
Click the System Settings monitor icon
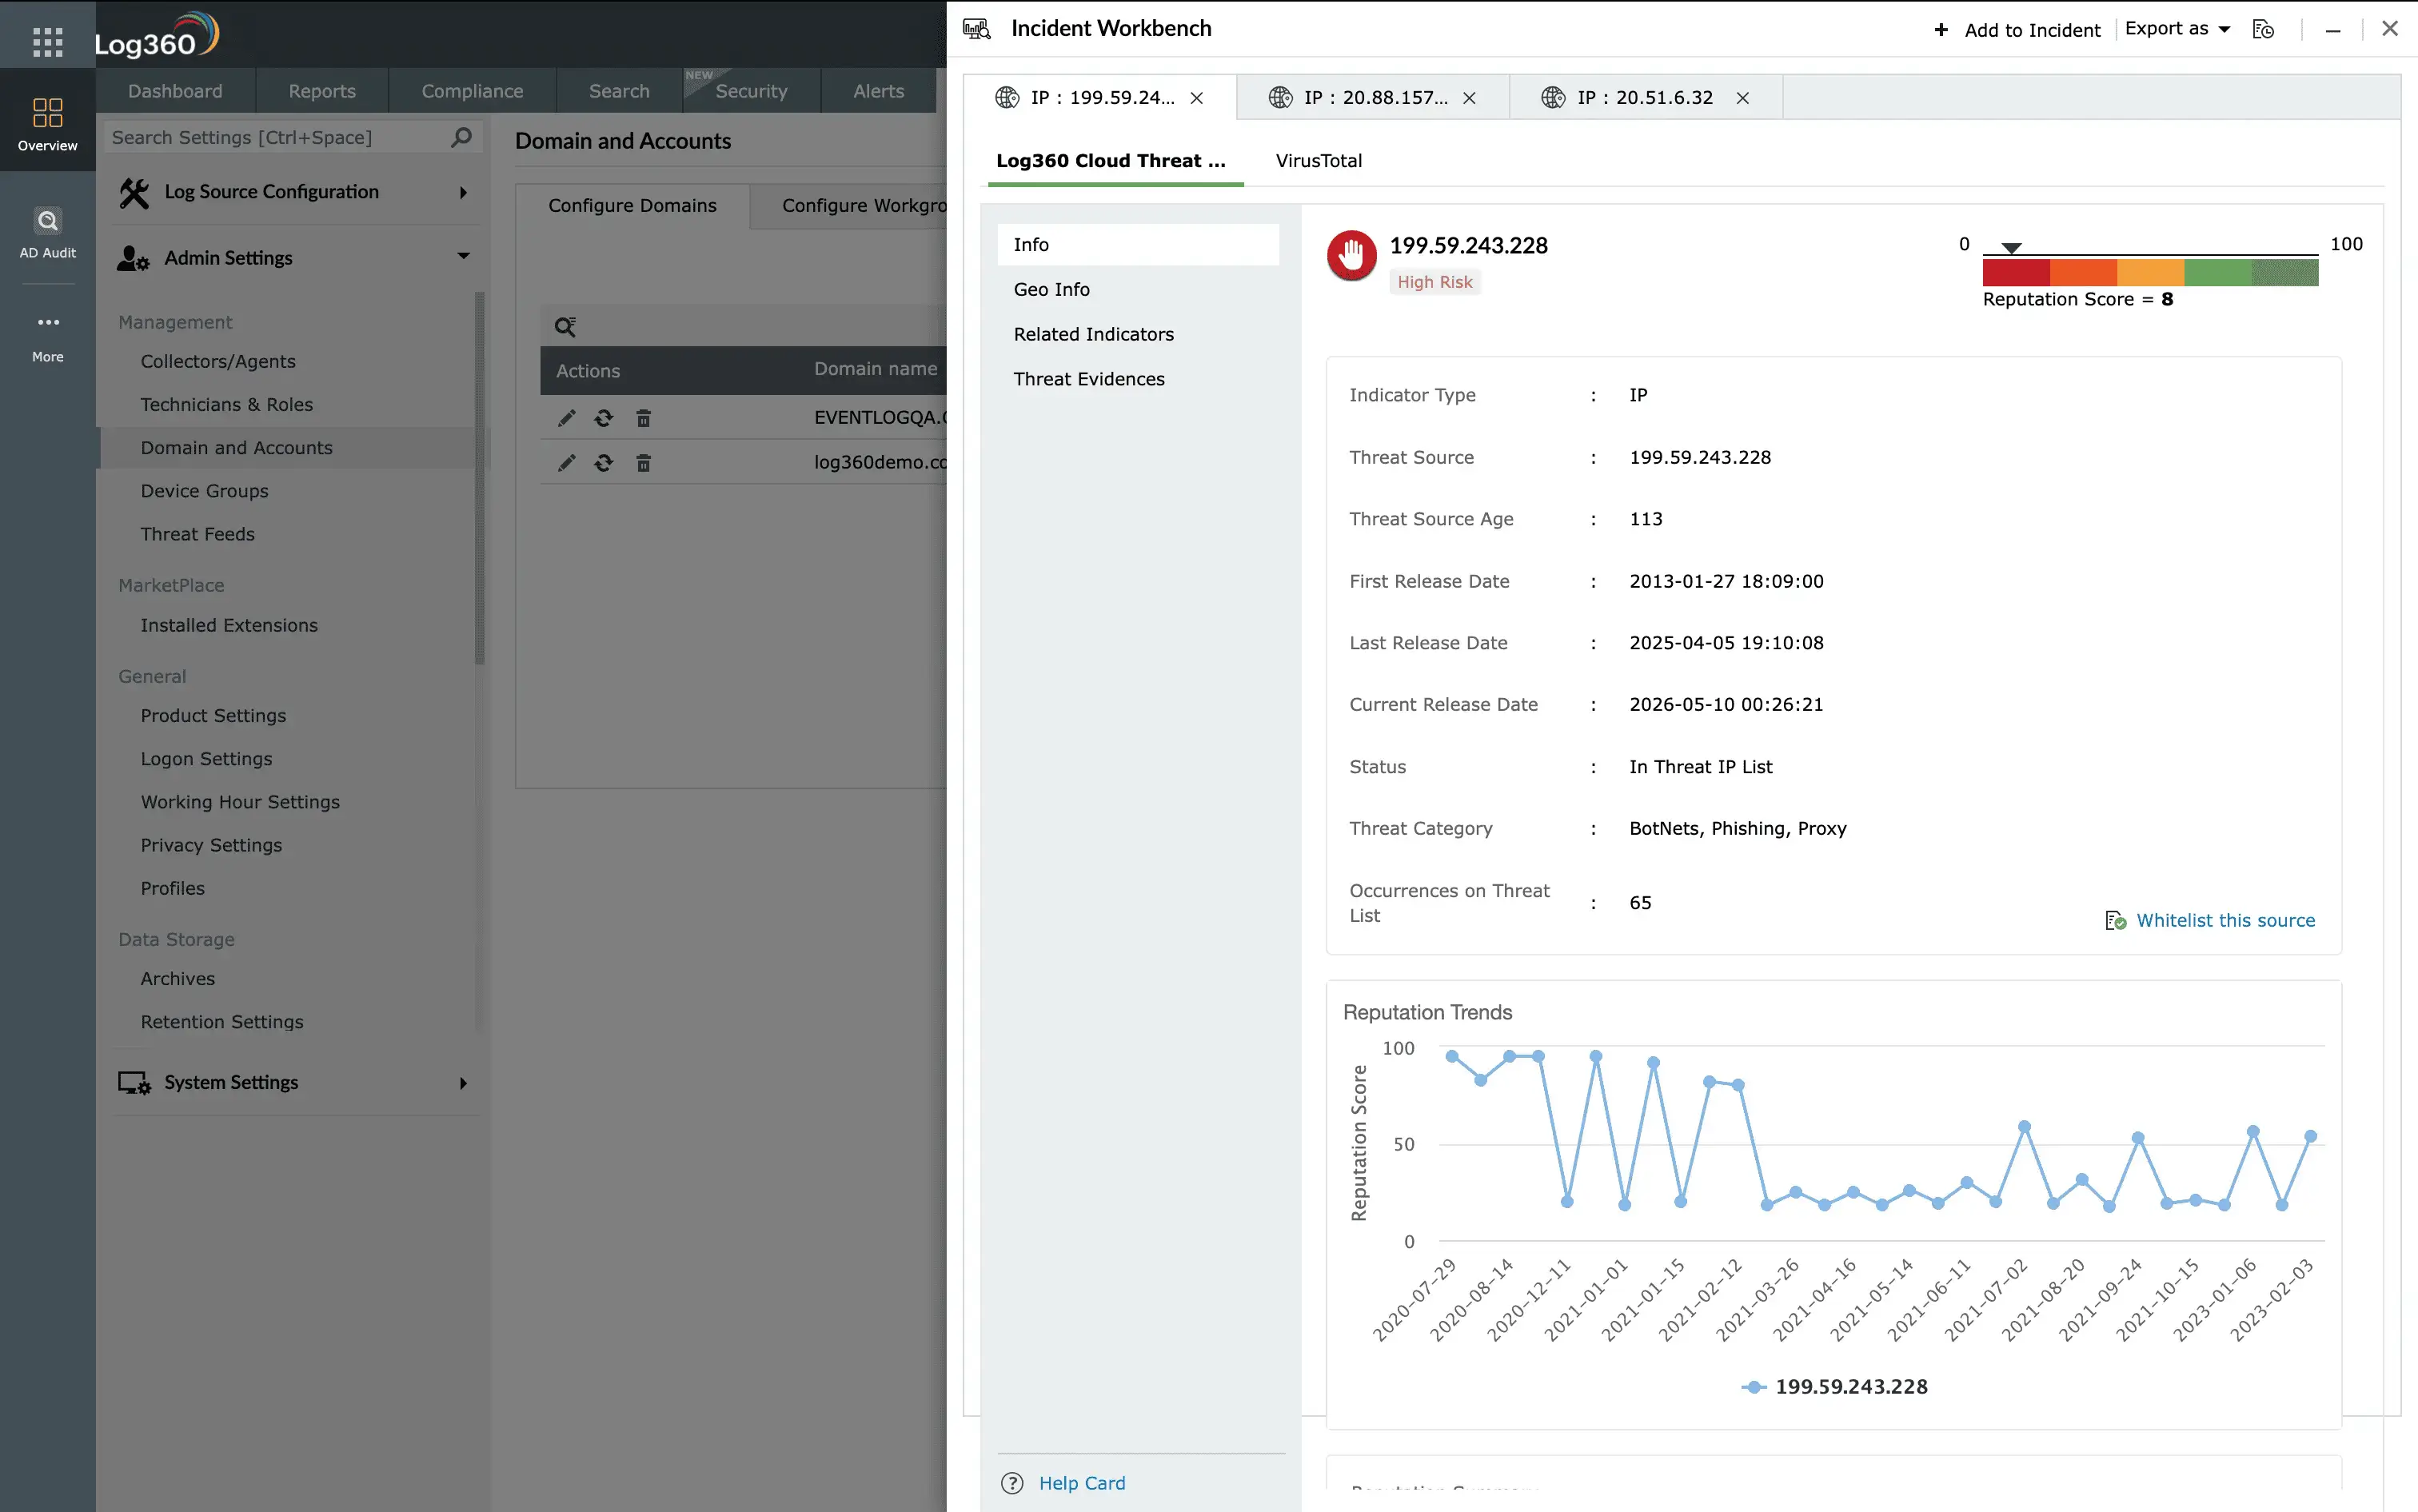tap(134, 1083)
